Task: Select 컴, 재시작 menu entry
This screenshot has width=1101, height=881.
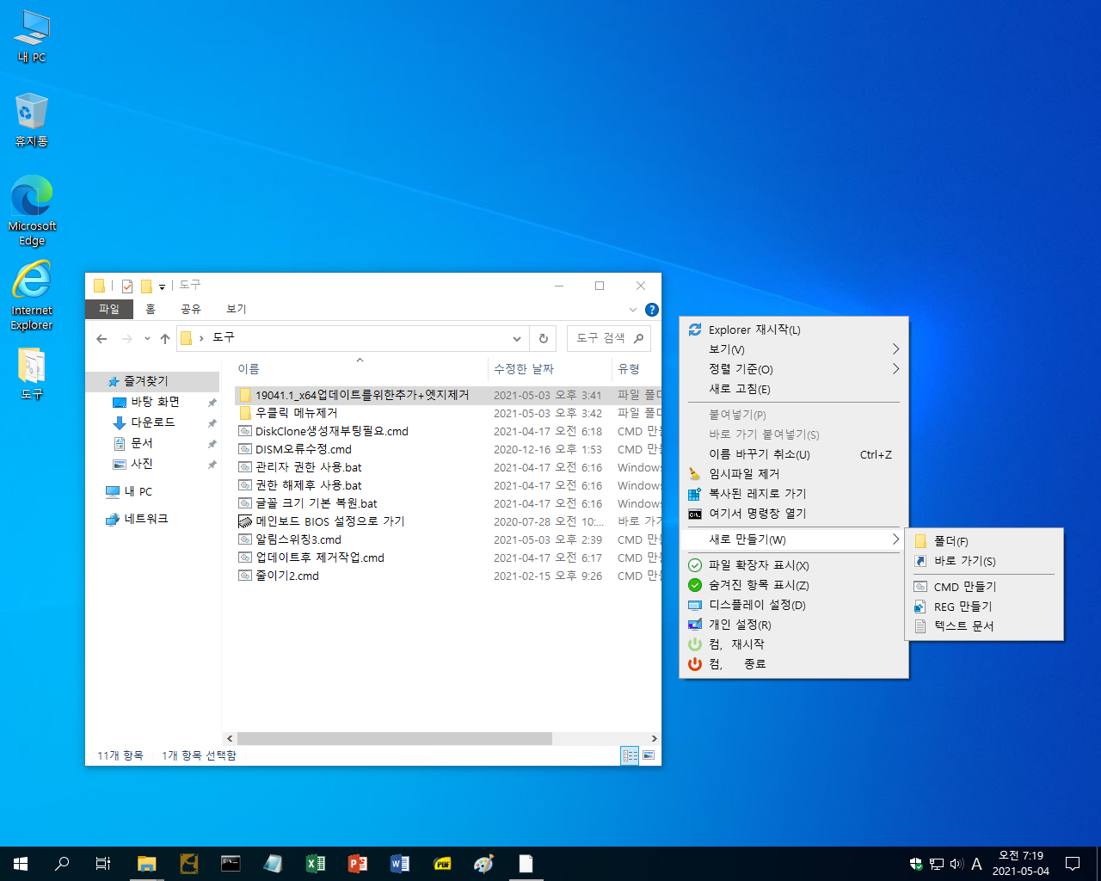Action: pyautogui.click(x=793, y=644)
